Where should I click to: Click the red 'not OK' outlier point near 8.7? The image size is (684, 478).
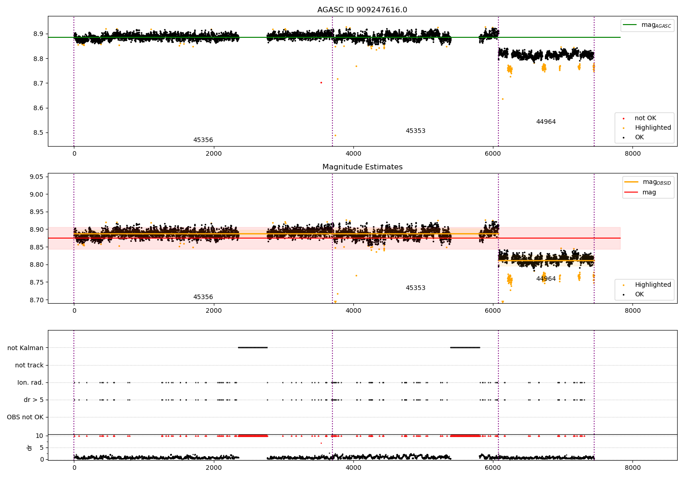[x=321, y=82]
